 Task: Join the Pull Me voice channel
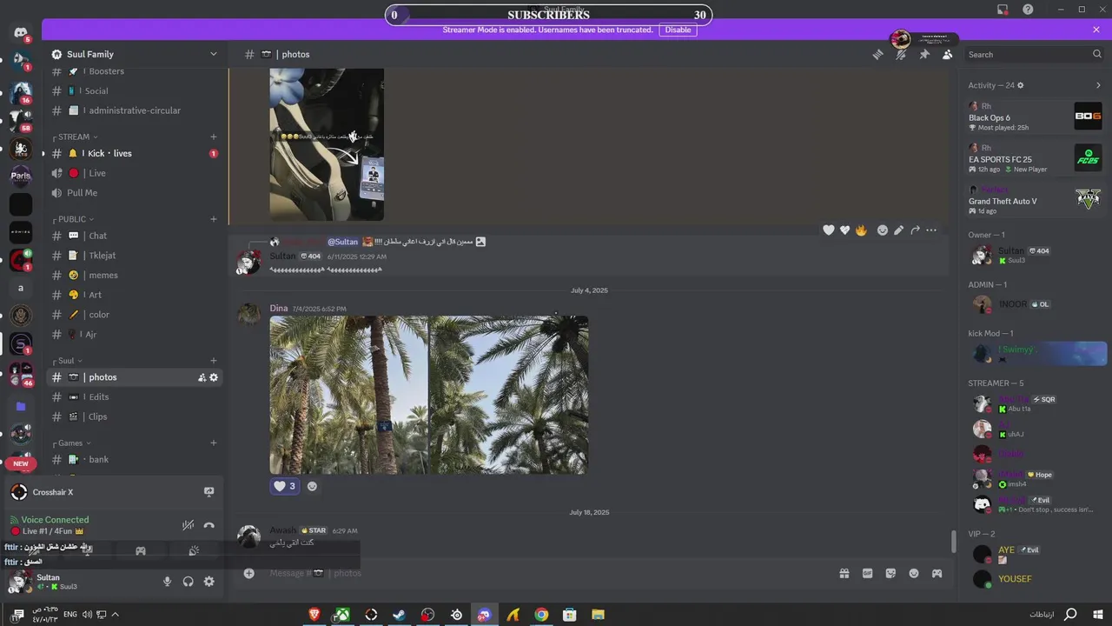tap(135, 193)
